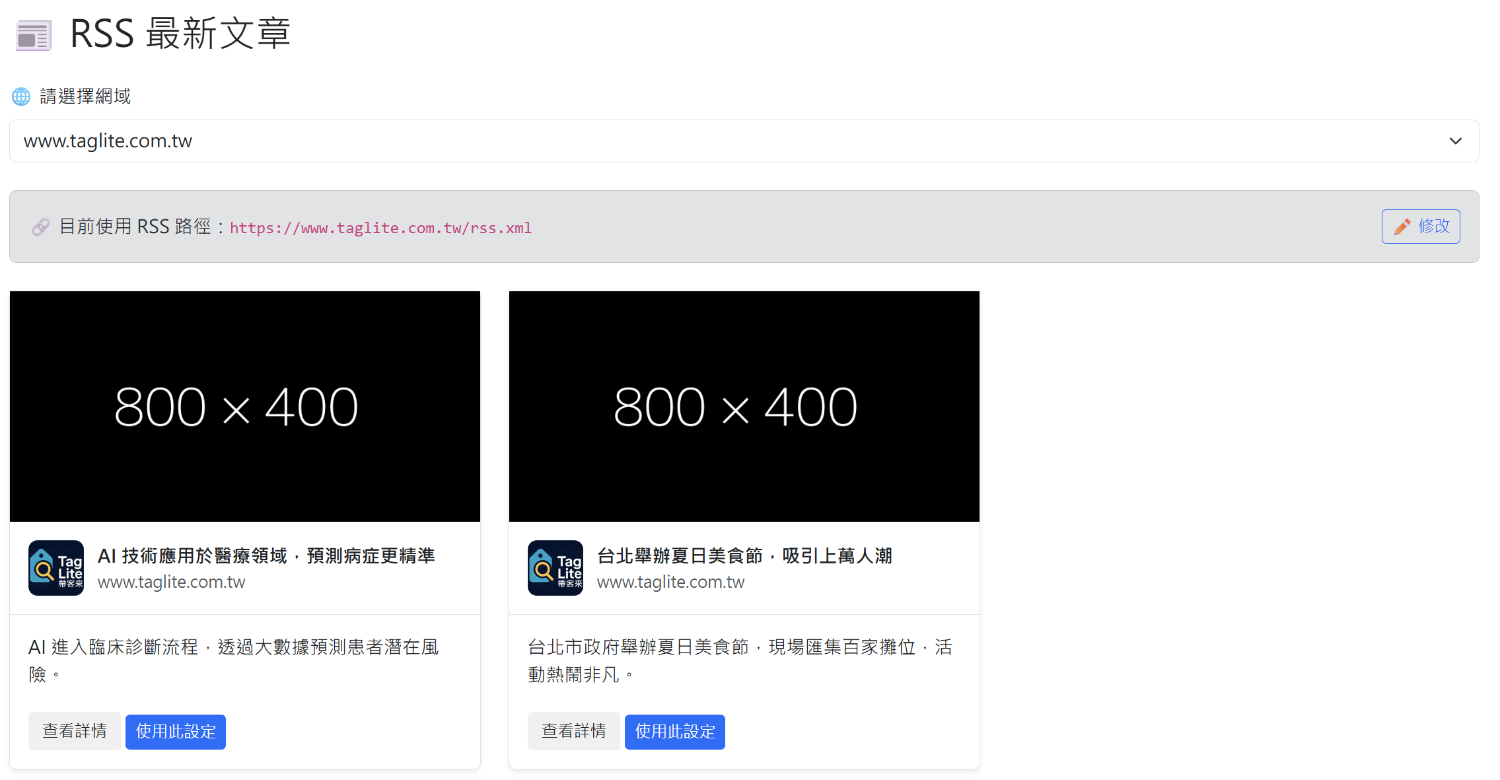The width and height of the screenshot is (1500, 780).
Task: Click the newspaper icon beside RSS title
Action: [34, 35]
